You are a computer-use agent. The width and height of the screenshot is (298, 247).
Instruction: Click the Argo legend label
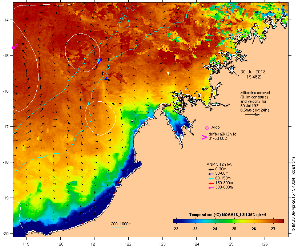point(216,127)
